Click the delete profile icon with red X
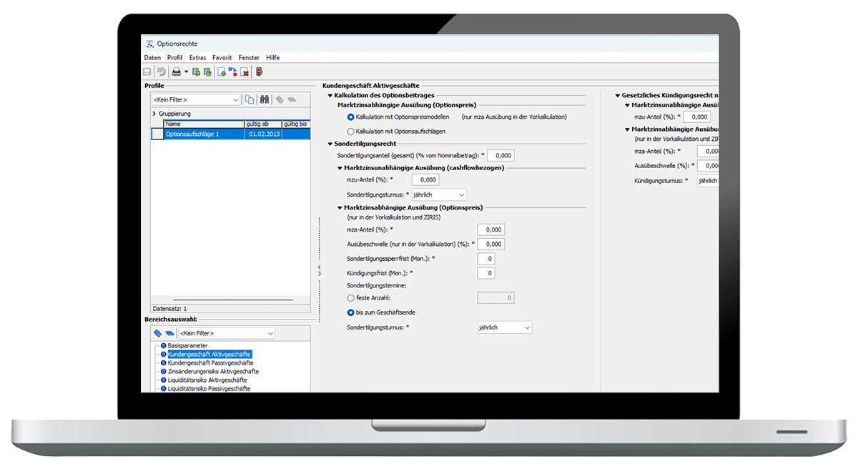 coord(245,71)
